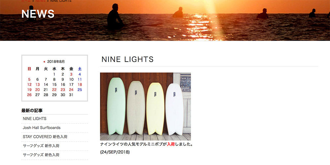Go to previous month with « arrow
The height and width of the screenshot is (165, 330).
[x=45, y=62]
